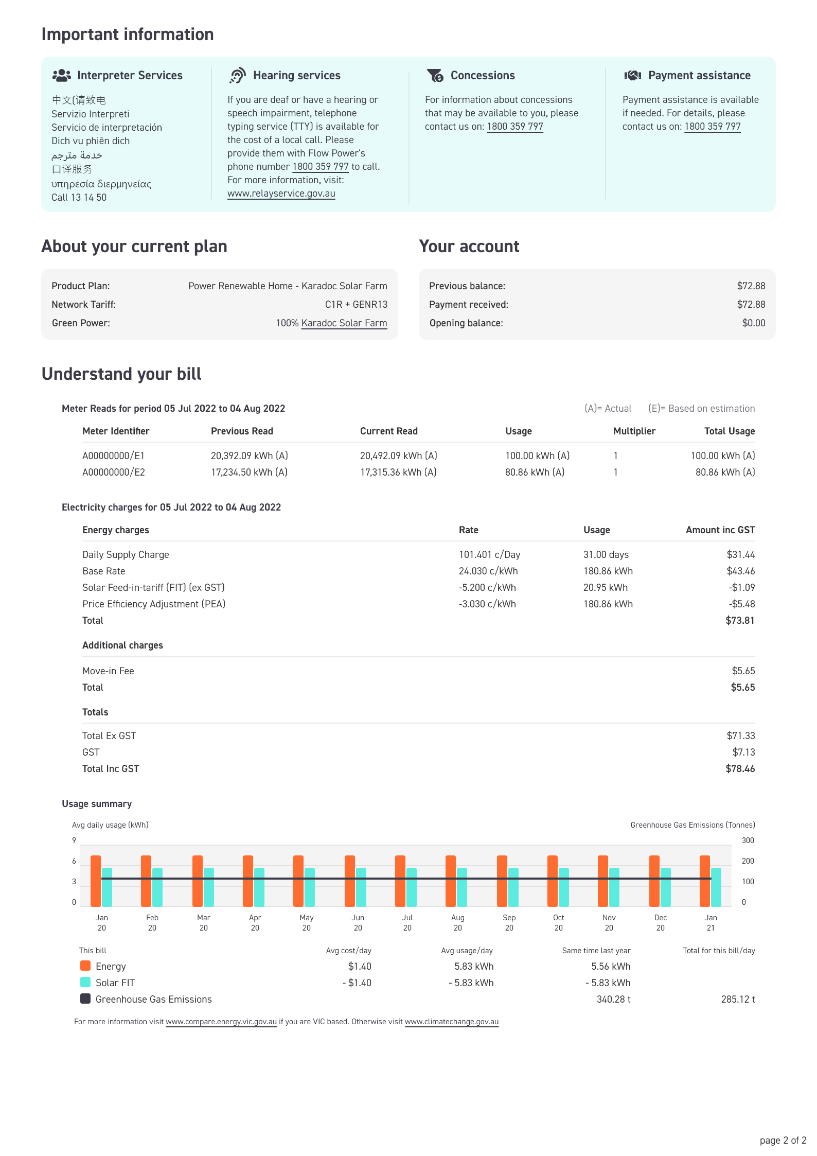Image resolution: width=817 pixels, height=1156 pixels.
Task: Click Flow Power's phone number in Hearing services
Action: tap(321, 167)
